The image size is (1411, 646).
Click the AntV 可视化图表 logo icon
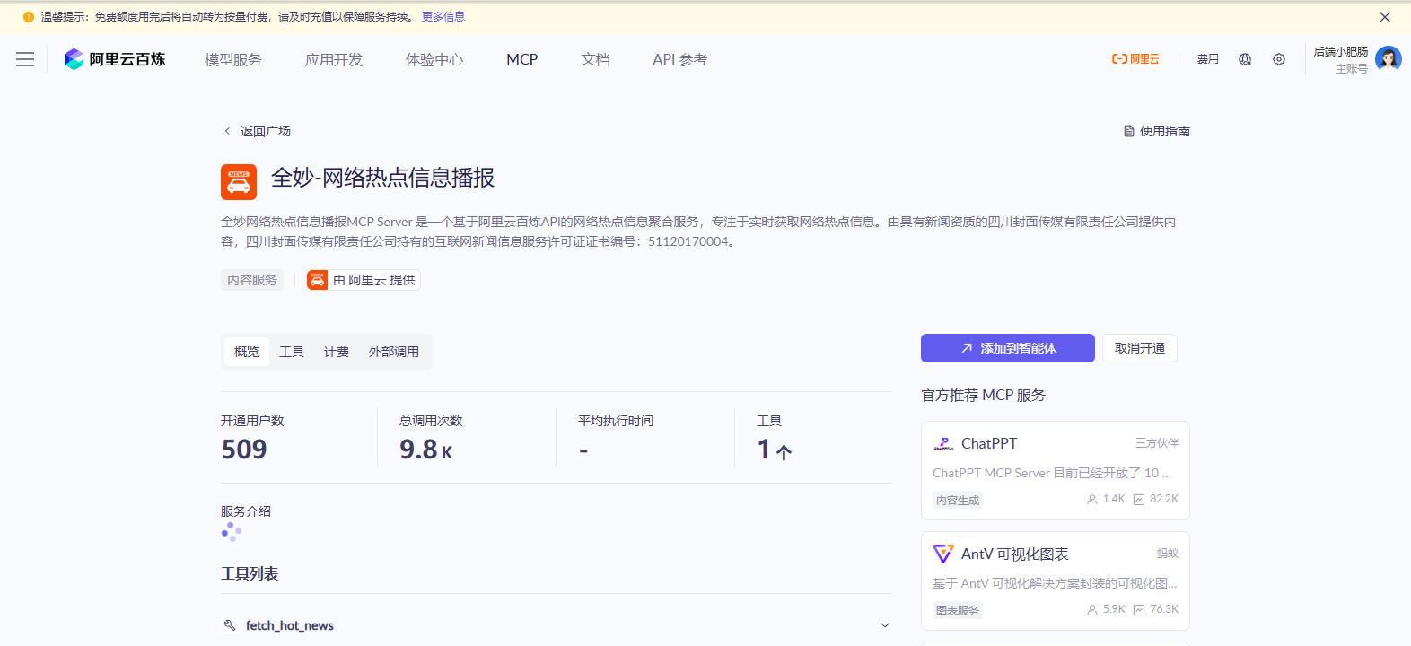[943, 554]
